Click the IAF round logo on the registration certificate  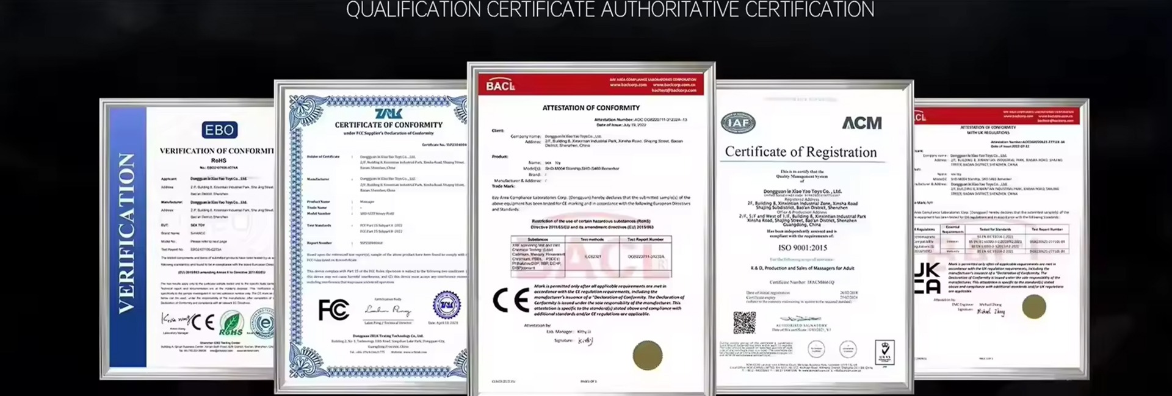click(738, 123)
